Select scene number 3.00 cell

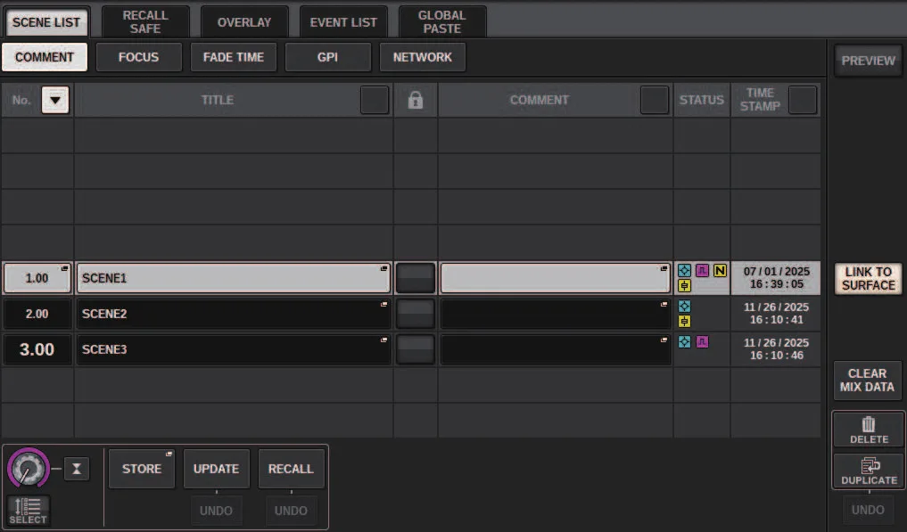pyautogui.click(x=37, y=349)
